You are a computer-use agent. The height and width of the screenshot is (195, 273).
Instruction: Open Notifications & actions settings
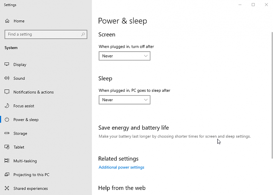[33, 92]
